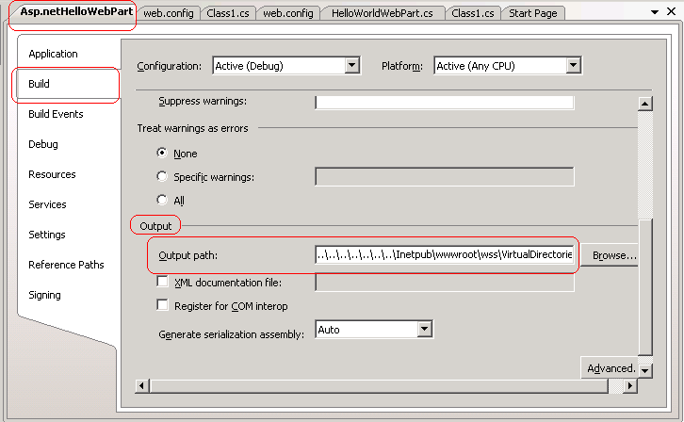The image size is (684, 422).
Task: Click horizontal scrollbar left arrow
Action: pyautogui.click(x=143, y=386)
